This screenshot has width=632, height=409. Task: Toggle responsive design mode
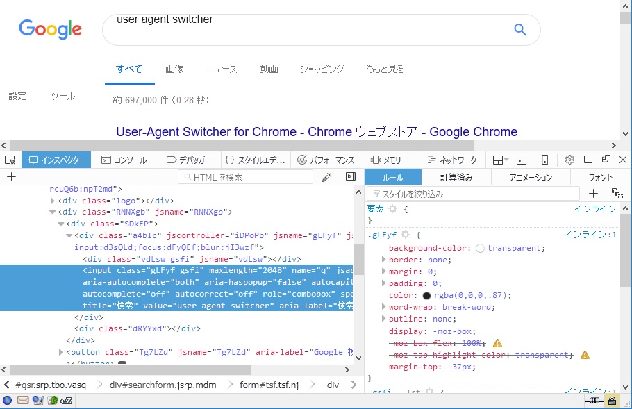pyautogui.click(x=545, y=160)
